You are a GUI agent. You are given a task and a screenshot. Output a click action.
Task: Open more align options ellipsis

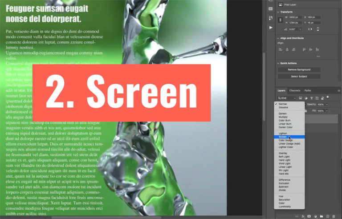tap(318, 57)
